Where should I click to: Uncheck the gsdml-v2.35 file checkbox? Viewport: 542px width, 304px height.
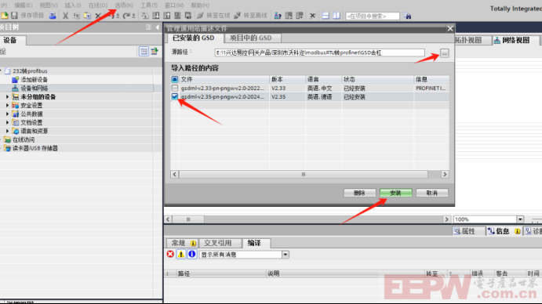(x=175, y=96)
